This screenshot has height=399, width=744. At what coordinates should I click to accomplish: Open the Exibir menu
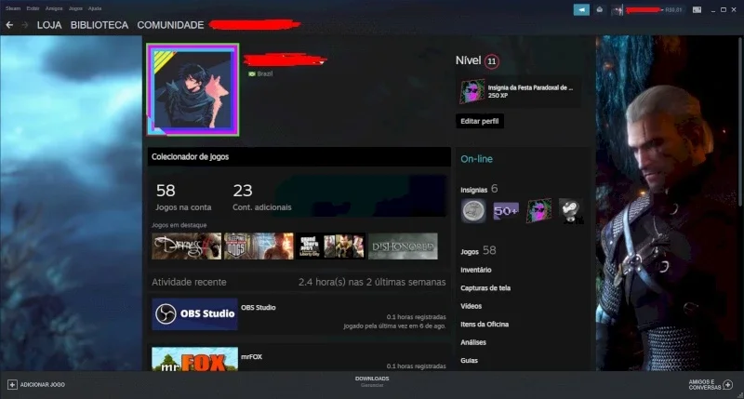[x=33, y=8]
